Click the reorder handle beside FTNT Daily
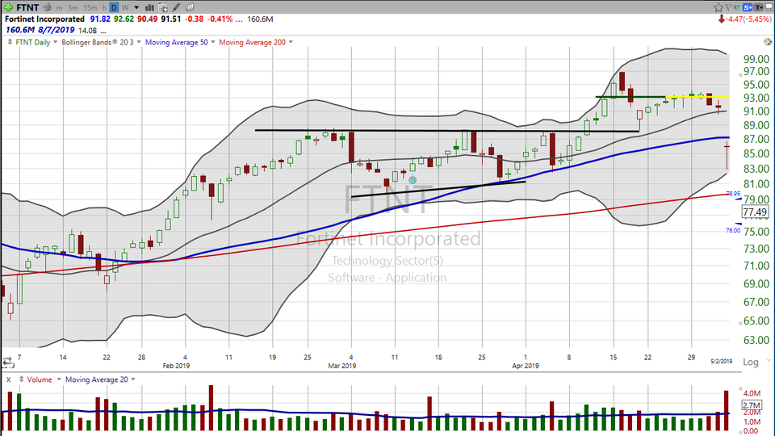Image resolution: width=775 pixels, height=436 pixels. [10, 42]
